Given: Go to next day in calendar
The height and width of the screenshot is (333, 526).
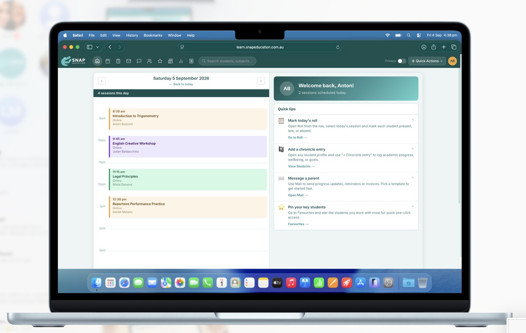Looking at the screenshot, I should pyautogui.click(x=261, y=81).
